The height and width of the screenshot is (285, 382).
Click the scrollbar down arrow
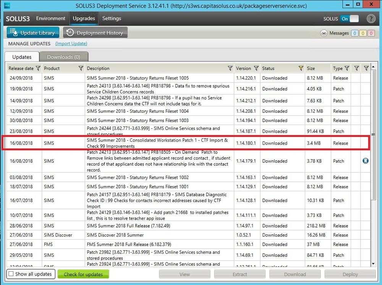pyautogui.click(x=373, y=264)
